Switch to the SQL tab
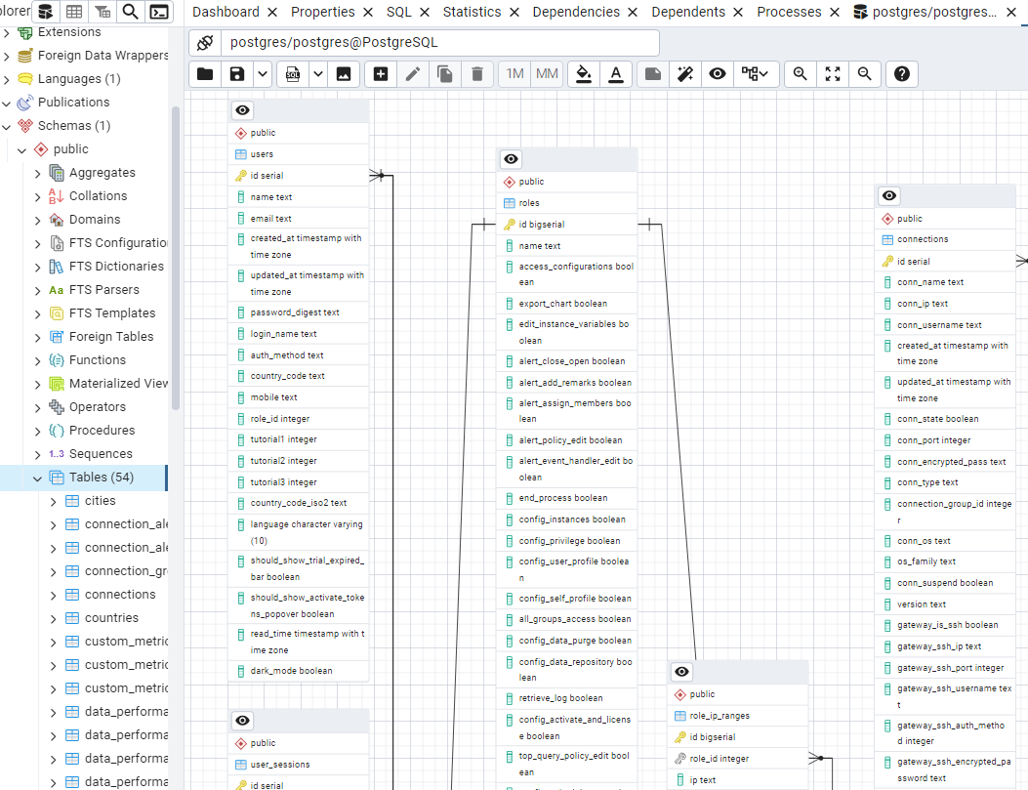Viewport: 1028px width, 790px height. pyautogui.click(x=398, y=12)
